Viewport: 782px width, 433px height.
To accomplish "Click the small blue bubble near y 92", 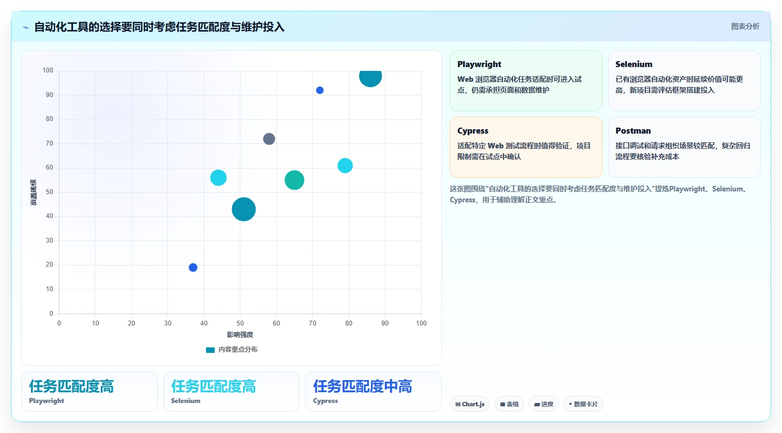I will (320, 90).
